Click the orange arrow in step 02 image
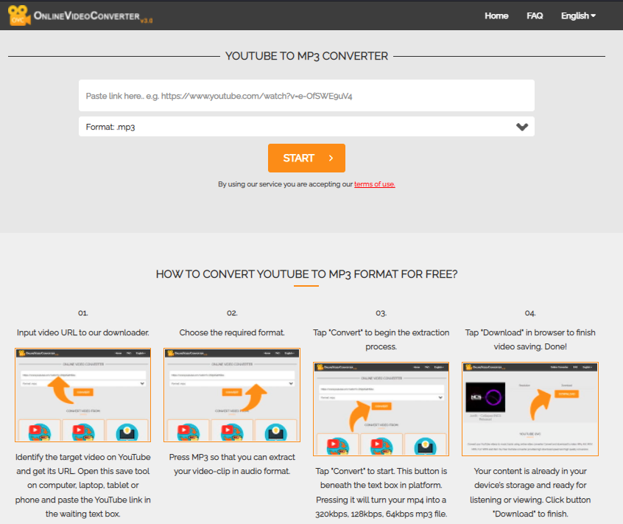Viewport: 623px width, 524px height. pos(255,397)
